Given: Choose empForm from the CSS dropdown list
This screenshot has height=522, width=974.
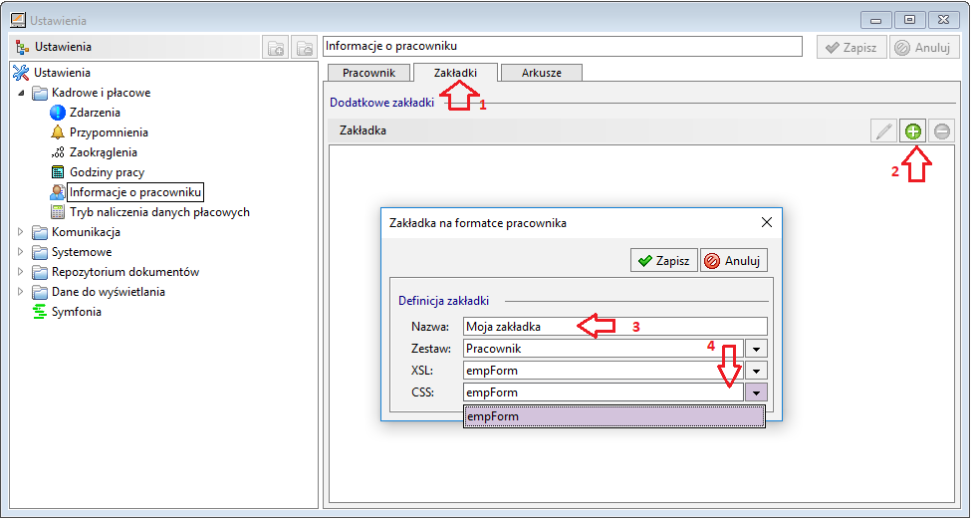Looking at the screenshot, I should point(614,416).
